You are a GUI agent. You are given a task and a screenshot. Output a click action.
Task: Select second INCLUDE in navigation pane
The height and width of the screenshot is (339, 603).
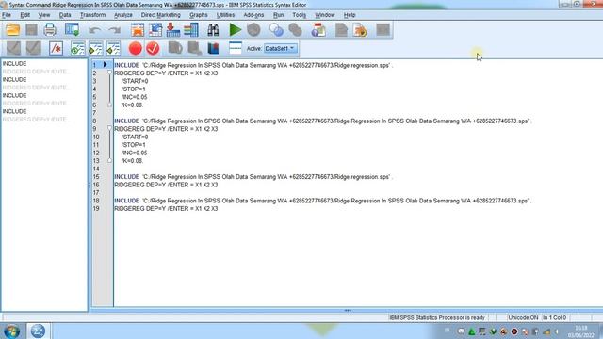tap(15, 79)
